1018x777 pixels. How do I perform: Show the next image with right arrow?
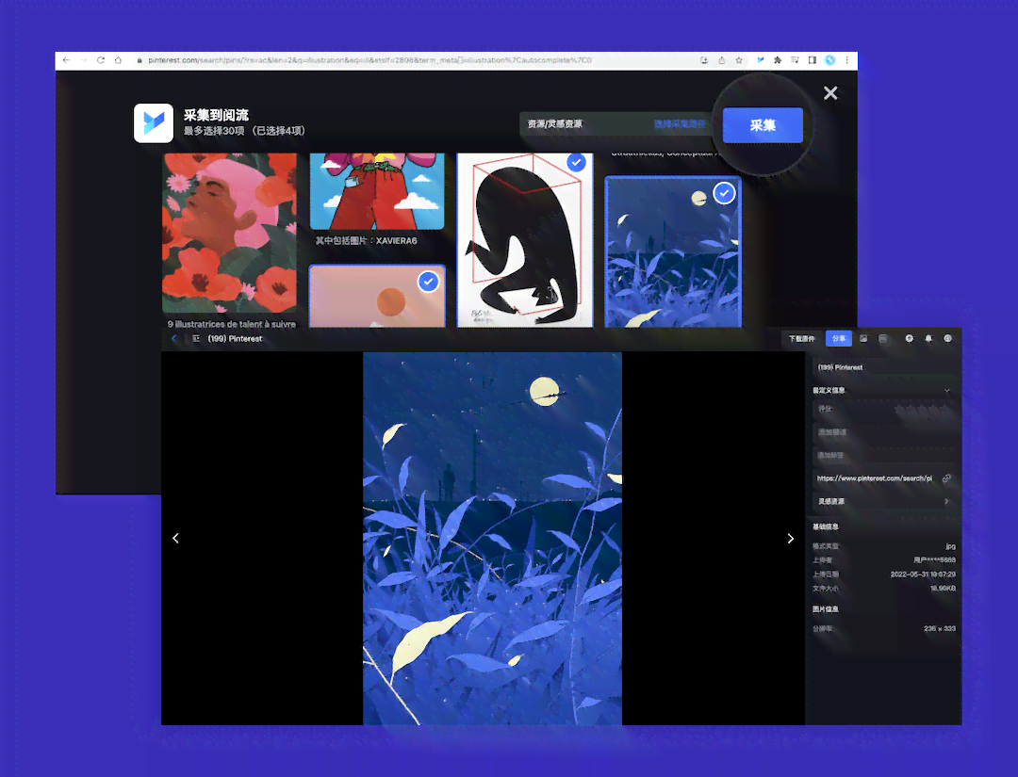click(790, 539)
